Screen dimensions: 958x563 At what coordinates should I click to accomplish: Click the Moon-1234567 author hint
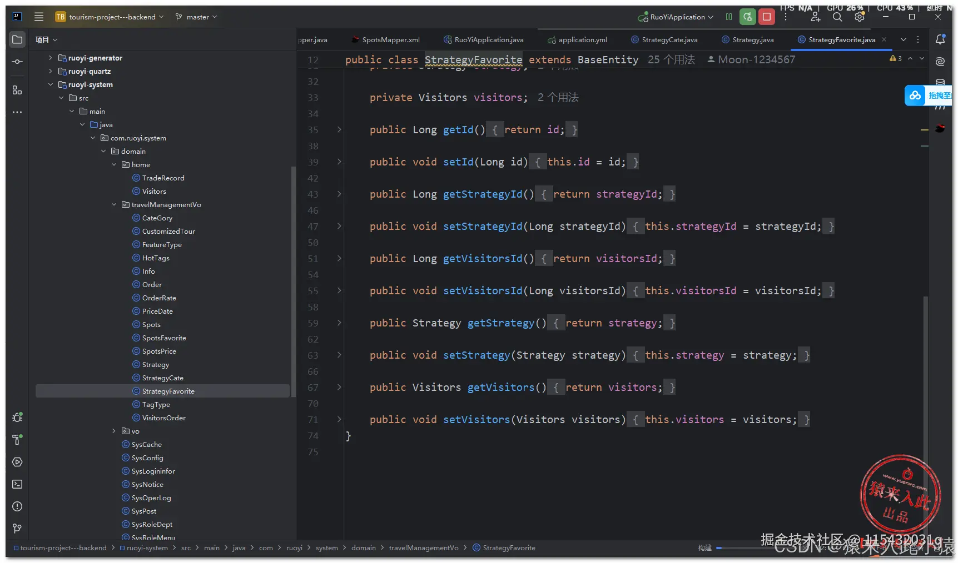click(751, 59)
